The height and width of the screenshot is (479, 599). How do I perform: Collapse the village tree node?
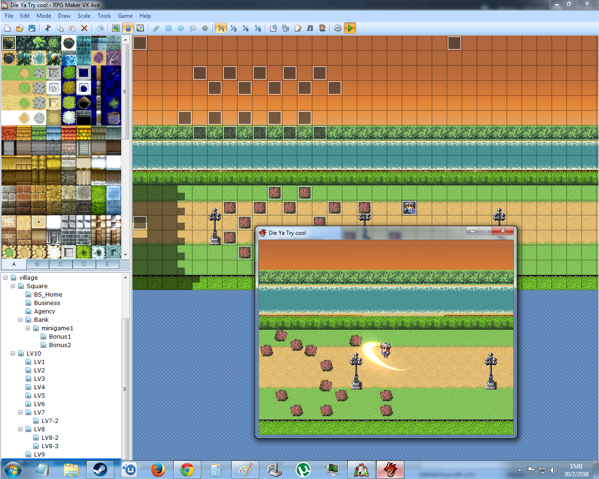point(6,277)
